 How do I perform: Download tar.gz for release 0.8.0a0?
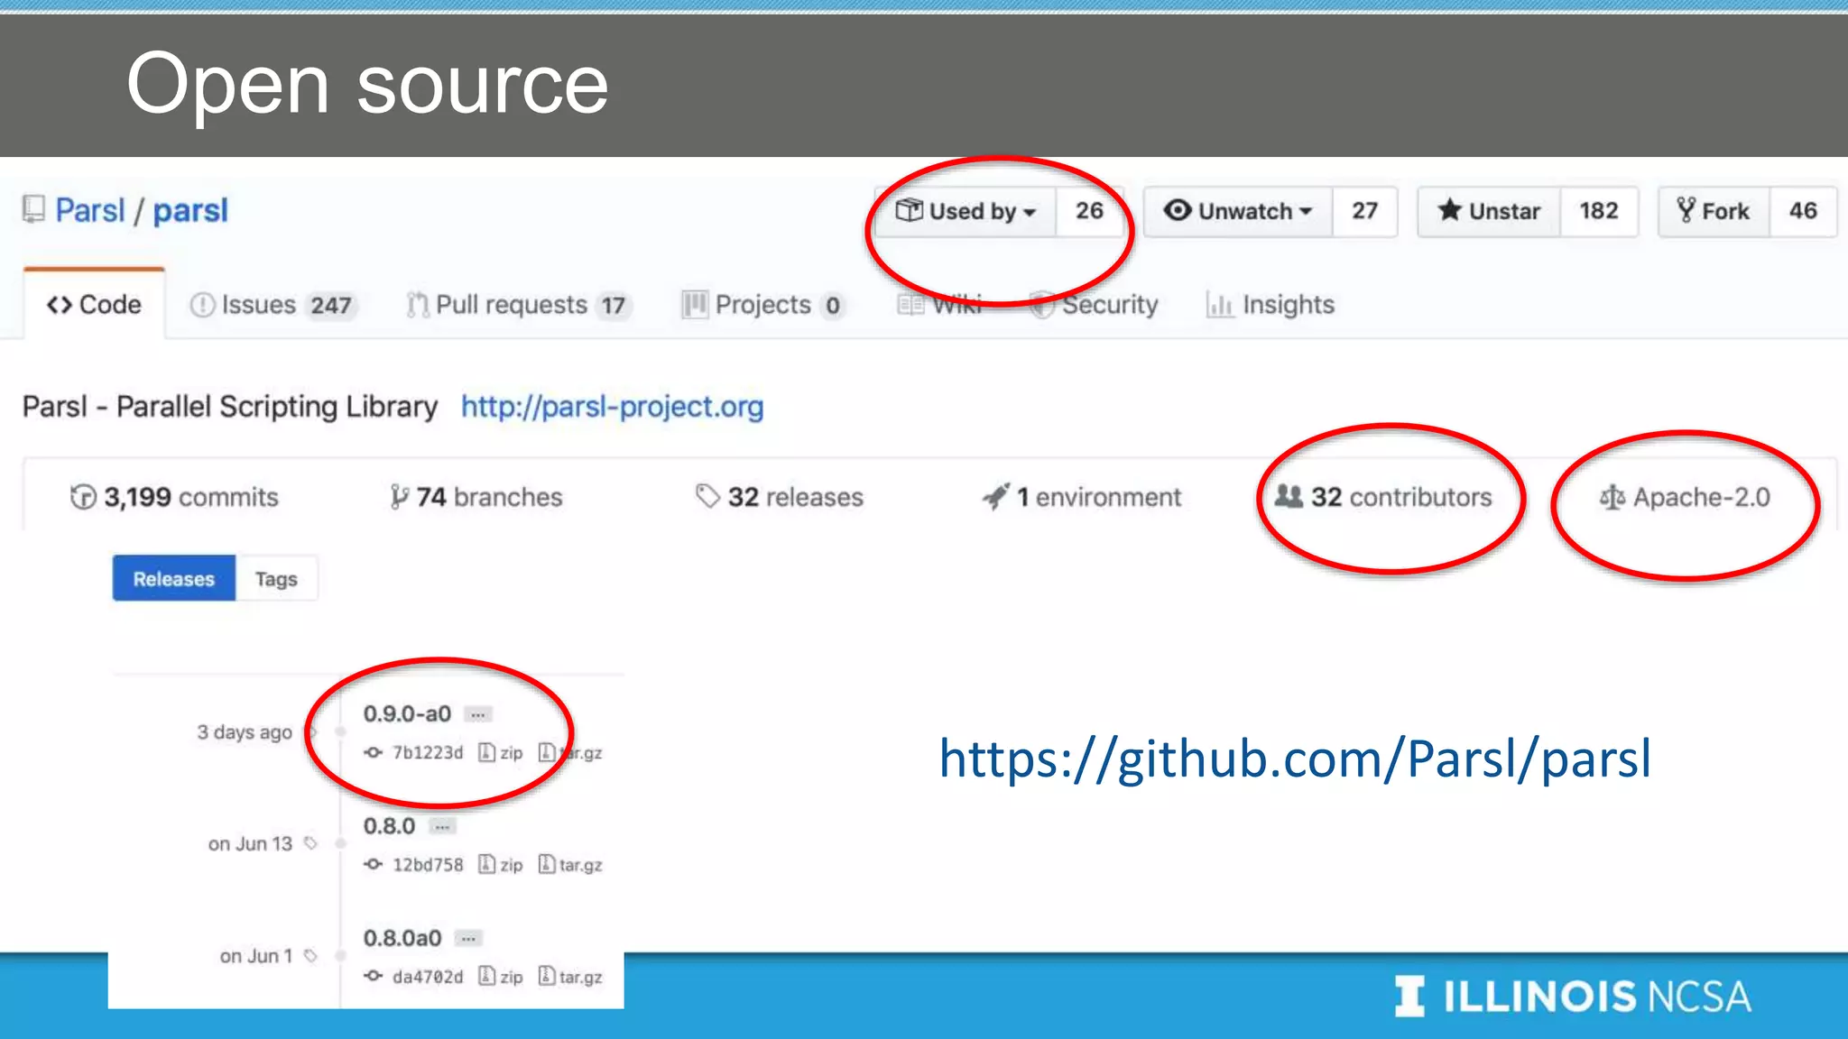570,977
